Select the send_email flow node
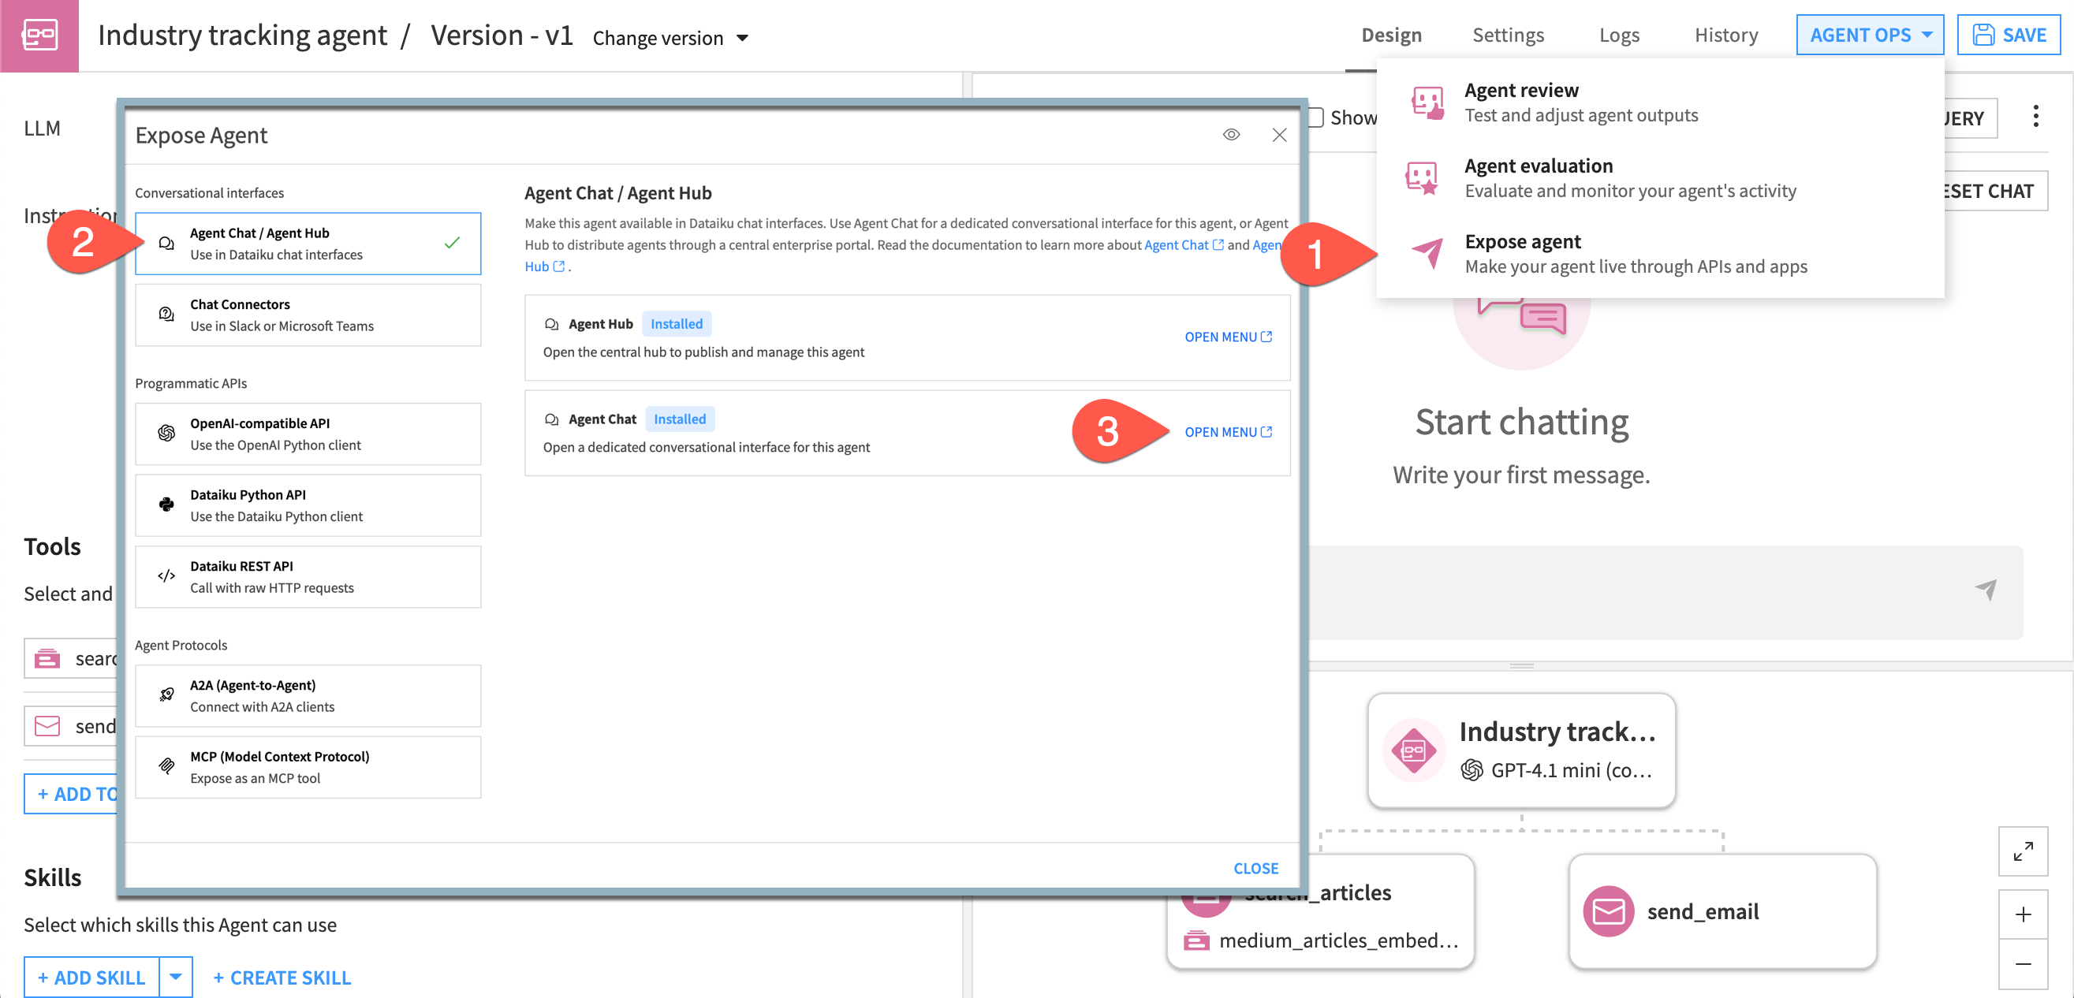Image resolution: width=2074 pixels, height=998 pixels. tap(1722, 911)
